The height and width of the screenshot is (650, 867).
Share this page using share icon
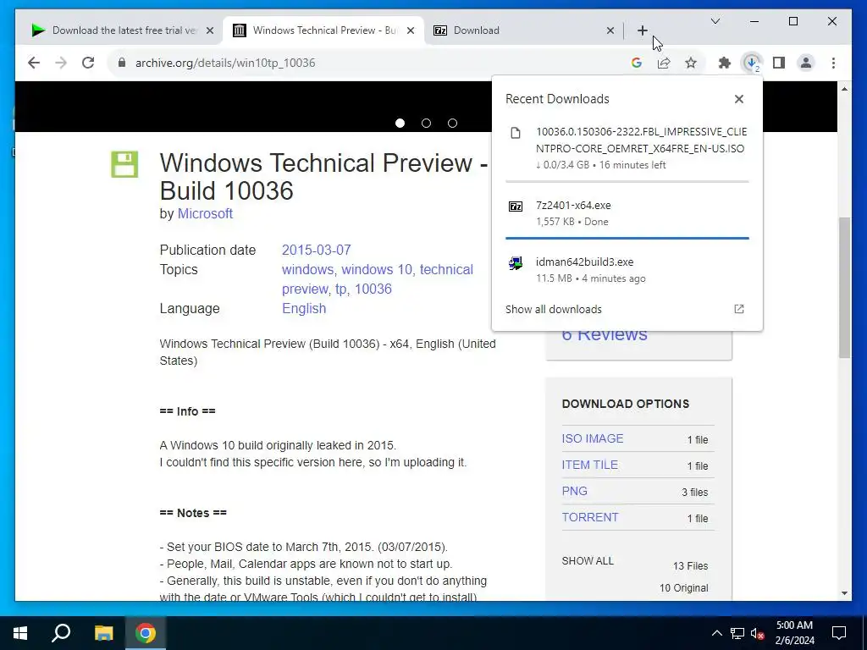pos(664,63)
